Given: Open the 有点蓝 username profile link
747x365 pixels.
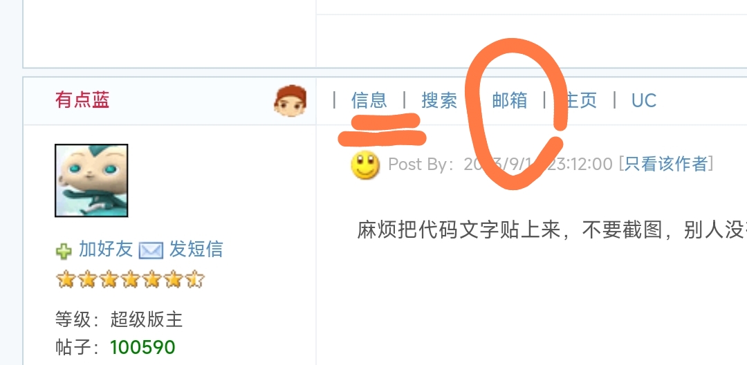Looking at the screenshot, I should tap(82, 100).
